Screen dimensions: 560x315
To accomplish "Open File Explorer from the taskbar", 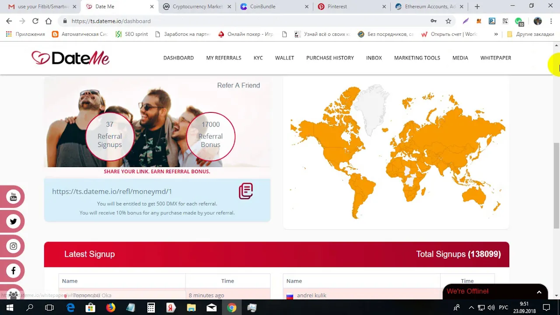I will click(191, 308).
